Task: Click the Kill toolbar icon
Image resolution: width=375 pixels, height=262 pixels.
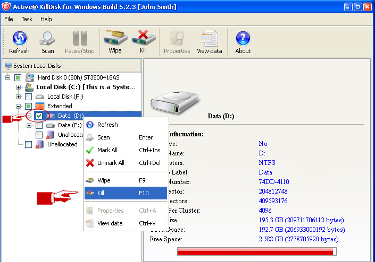Action: click(144, 38)
